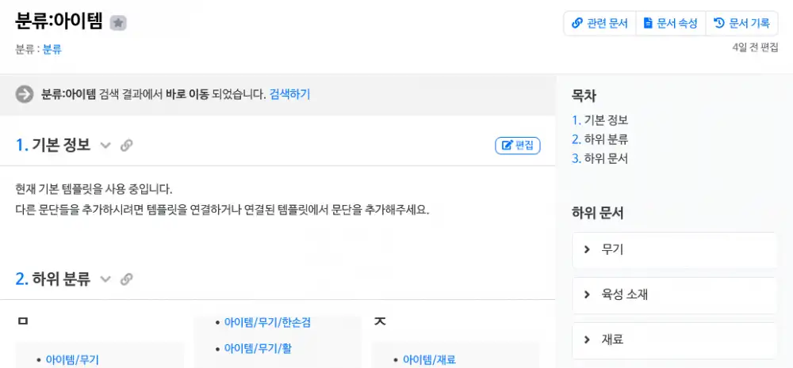Image resolution: width=793 pixels, height=368 pixels.
Task: Jump to 기본 정보 in table of contents
Action: pos(600,120)
